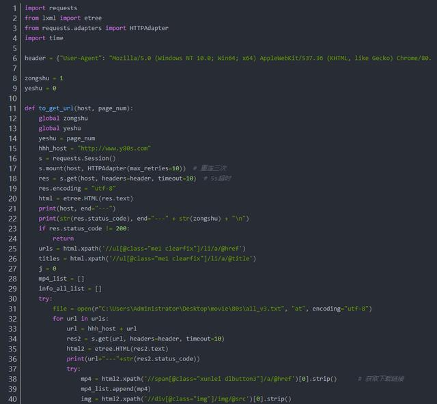This screenshot has height=404, width=437.
Task: Click the 'global yeshu' statement on line 13
Action: point(59,129)
